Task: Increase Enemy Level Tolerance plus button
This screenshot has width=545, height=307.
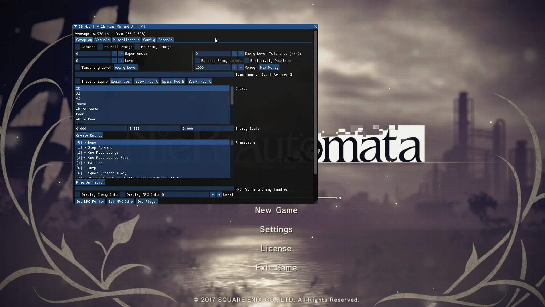Action: click(241, 54)
